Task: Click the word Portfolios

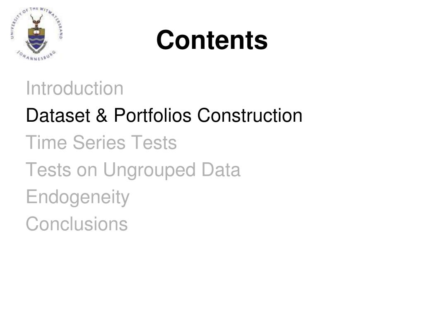Action: (152, 116)
